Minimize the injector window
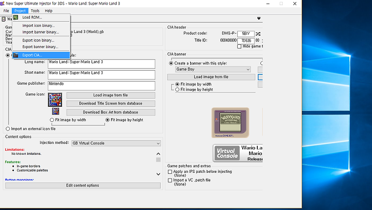 (268, 4)
